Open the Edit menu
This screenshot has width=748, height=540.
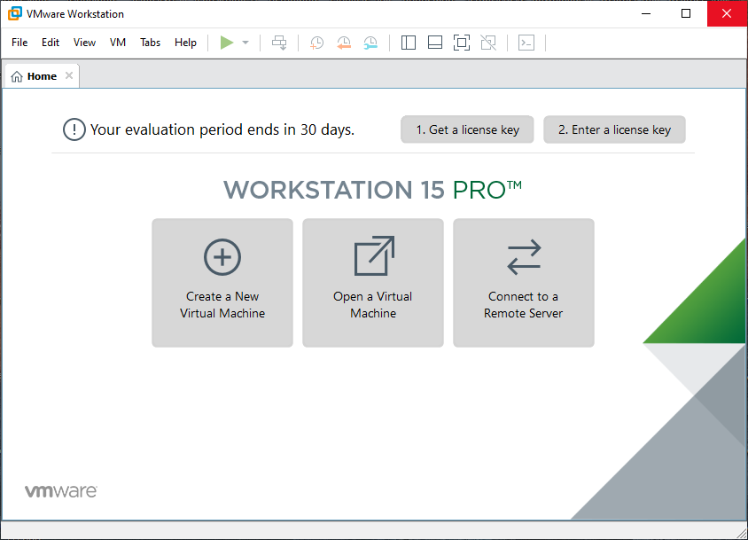point(51,43)
